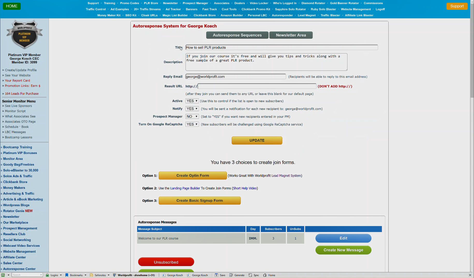Click the Logins lock icon in bottom toolbar
The image size is (474, 278).
coord(47,275)
